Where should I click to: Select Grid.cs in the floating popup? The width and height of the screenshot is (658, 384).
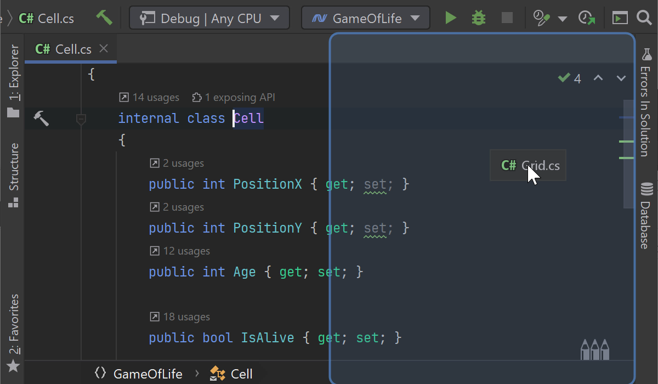tap(527, 165)
